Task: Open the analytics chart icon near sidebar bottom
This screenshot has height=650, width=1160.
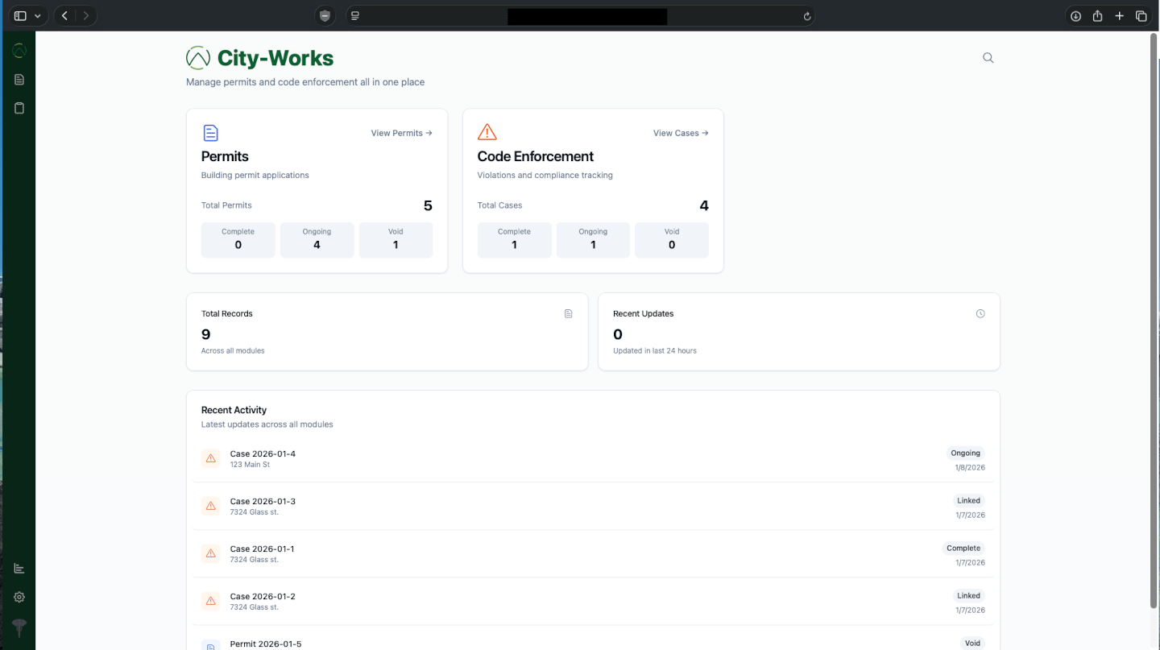Action: 19,568
